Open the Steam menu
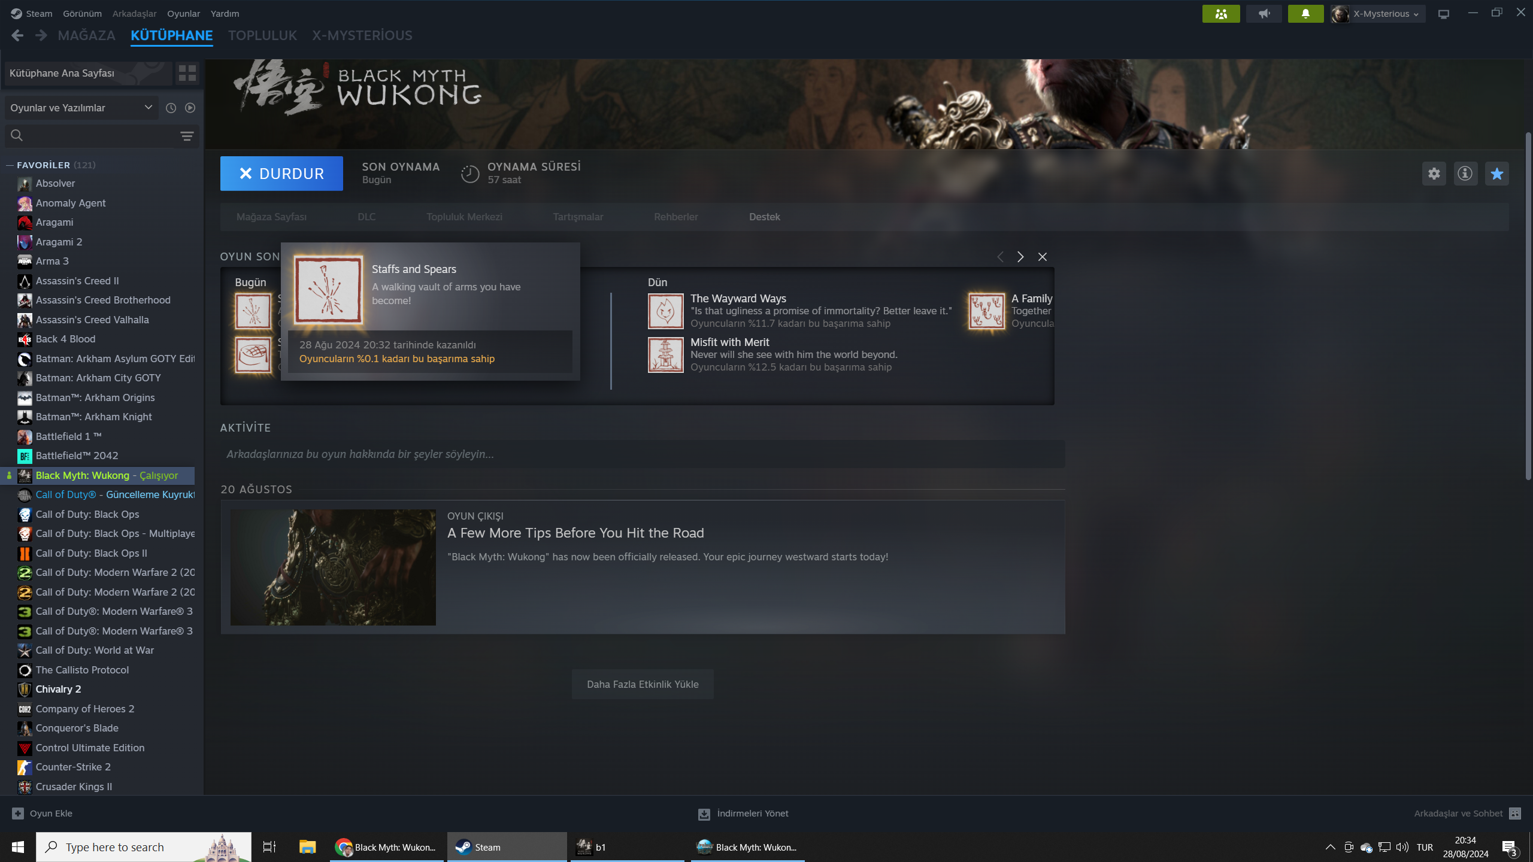This screenshot has height=862, width=1533. [x=32, y=13]
